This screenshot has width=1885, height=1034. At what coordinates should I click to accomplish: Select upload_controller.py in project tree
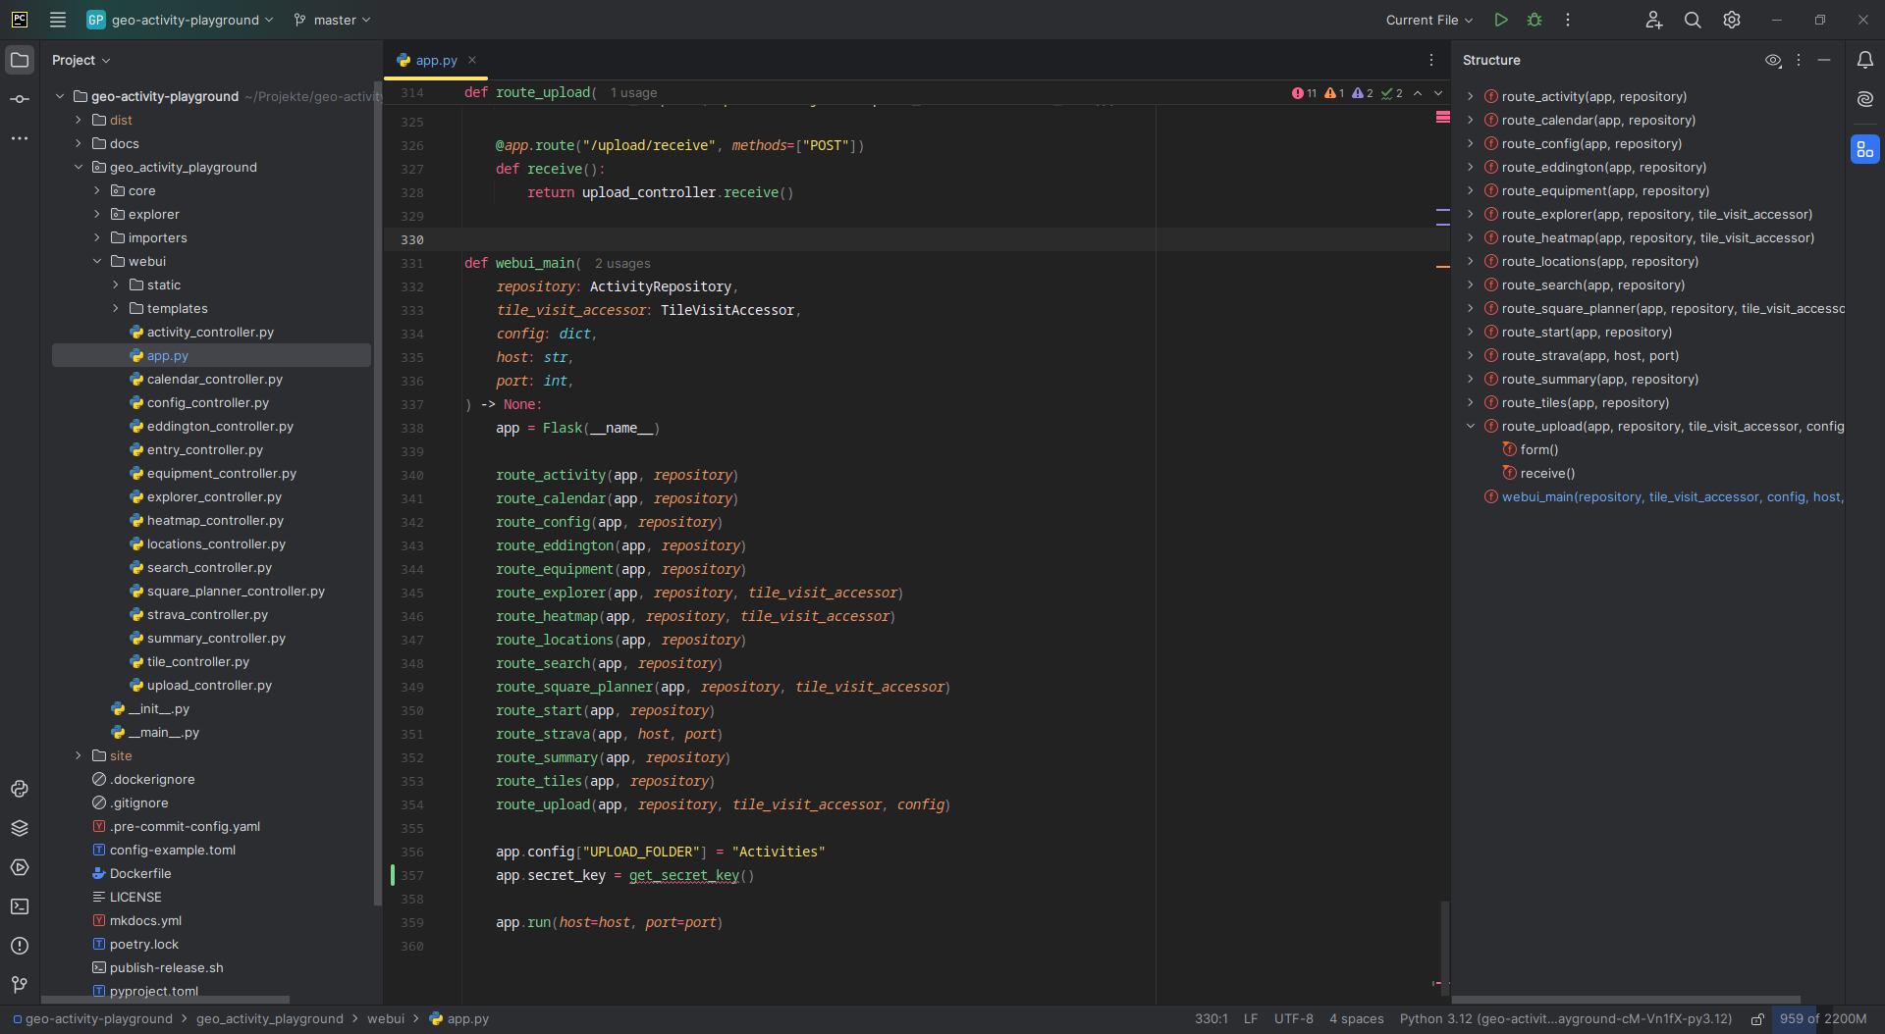209,685
